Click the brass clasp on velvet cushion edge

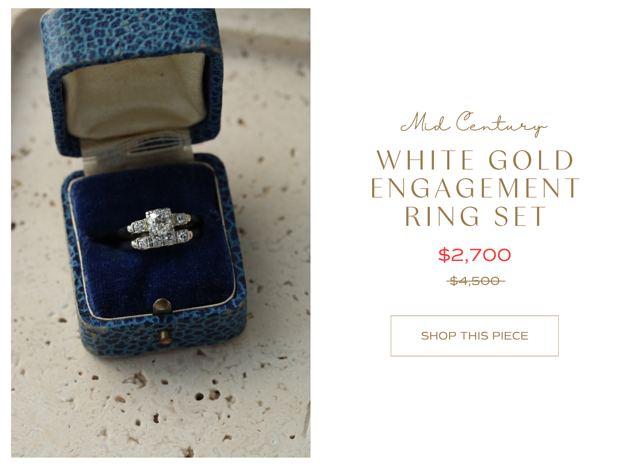pos(162,306)
